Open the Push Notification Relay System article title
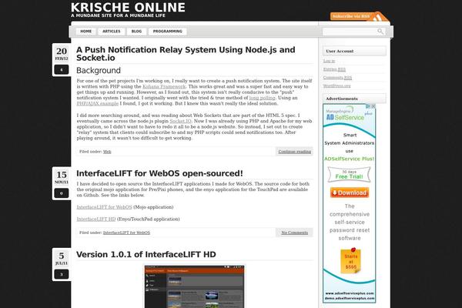Image resolution: width=462 pixels, height=308 pixels. point(186,54)
